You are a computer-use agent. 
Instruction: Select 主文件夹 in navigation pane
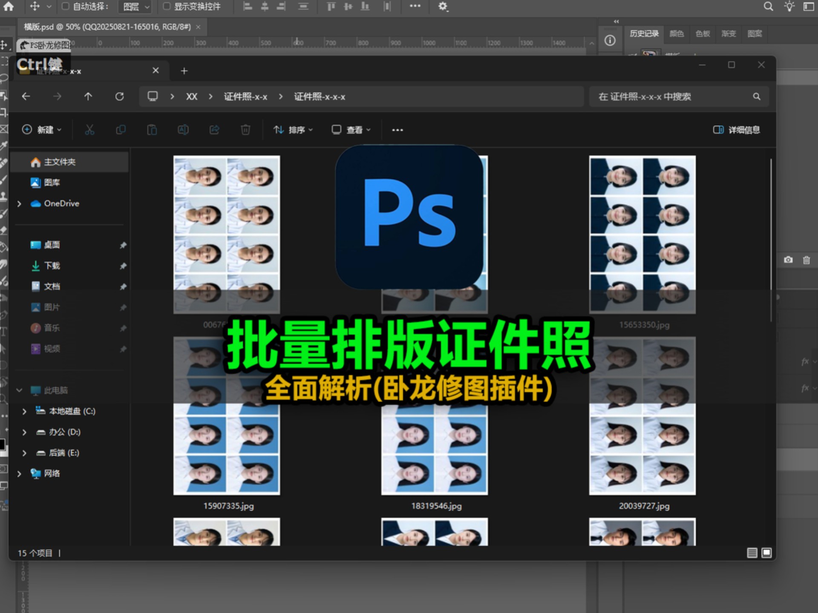click(69, 162)
